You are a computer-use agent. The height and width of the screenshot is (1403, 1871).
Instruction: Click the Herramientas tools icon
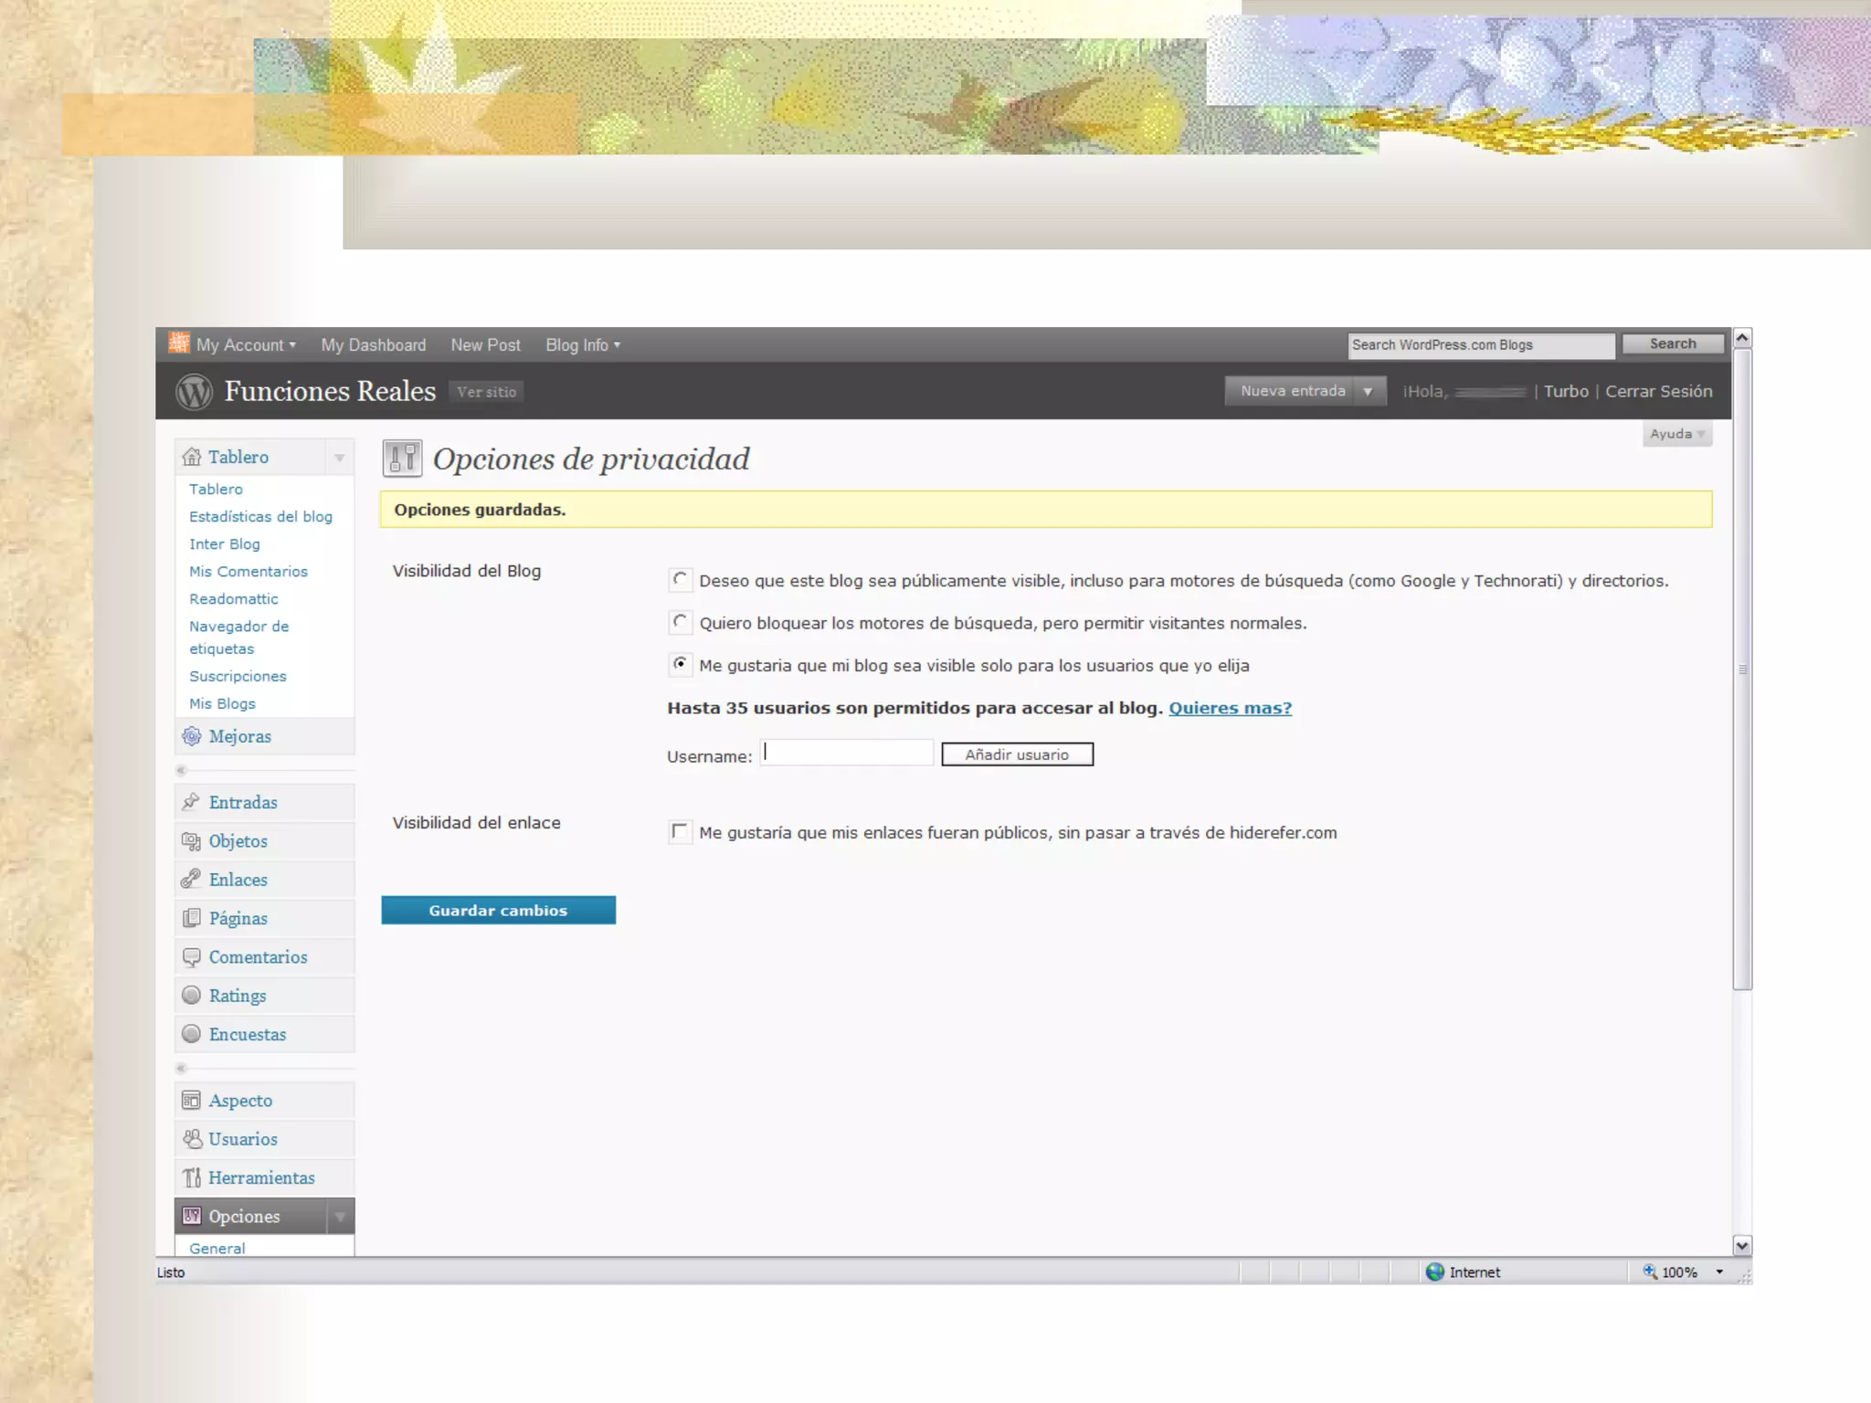(192, 1178)
